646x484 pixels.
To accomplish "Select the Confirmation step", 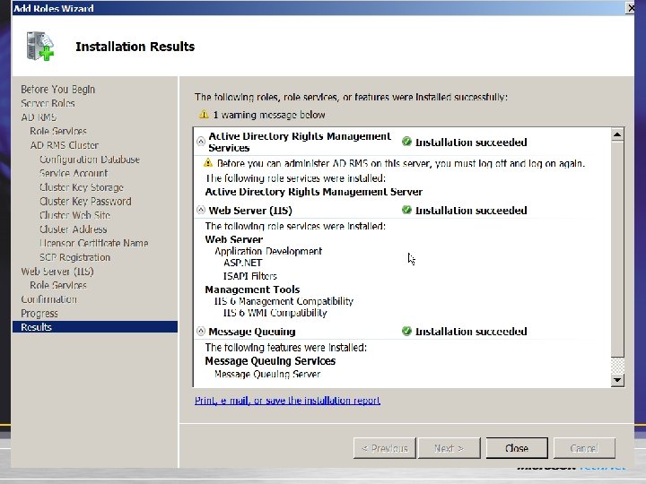I will (48, 299).
